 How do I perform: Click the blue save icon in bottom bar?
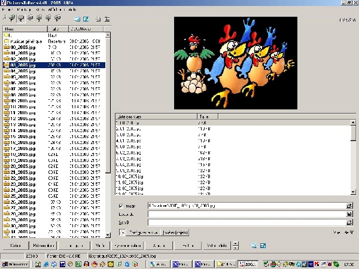(263, 246)
